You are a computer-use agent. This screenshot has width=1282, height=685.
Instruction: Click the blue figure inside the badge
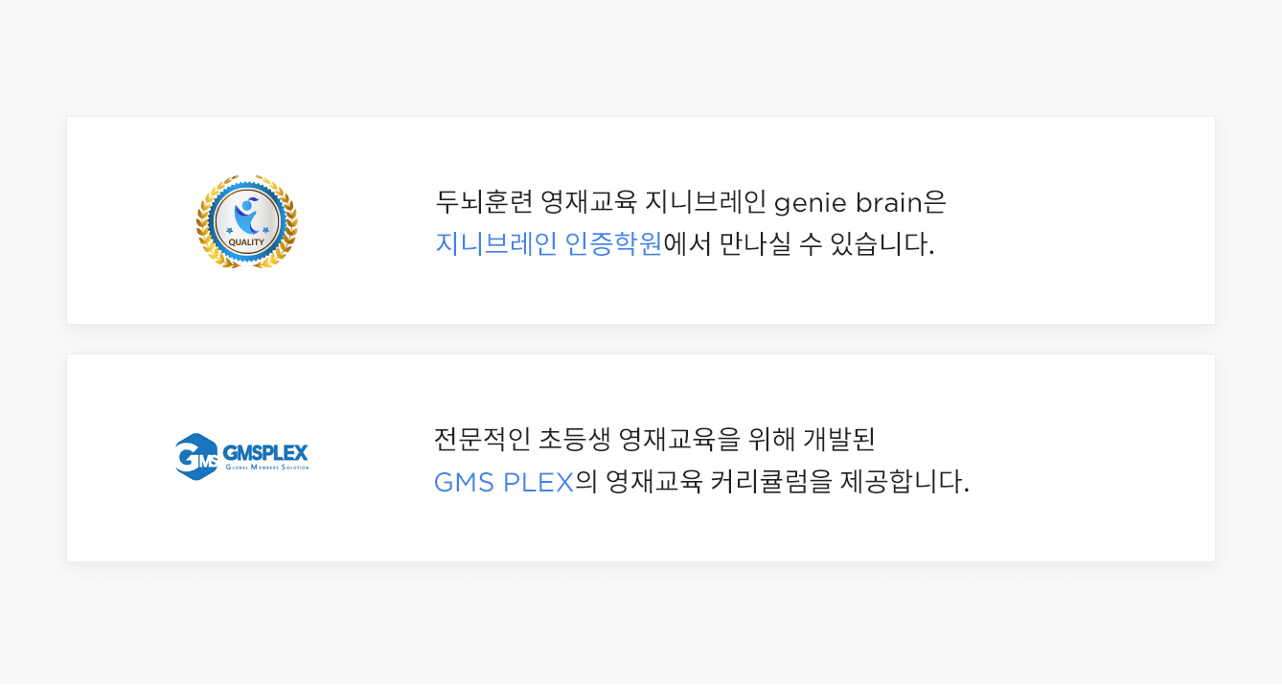[x=247, y=214]
